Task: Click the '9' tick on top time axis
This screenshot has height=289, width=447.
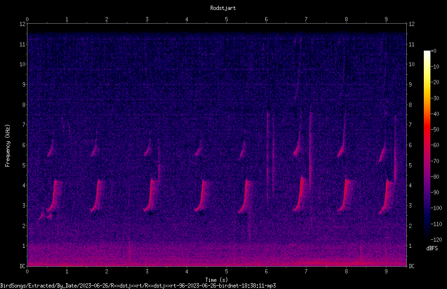Action: [386, 19]
